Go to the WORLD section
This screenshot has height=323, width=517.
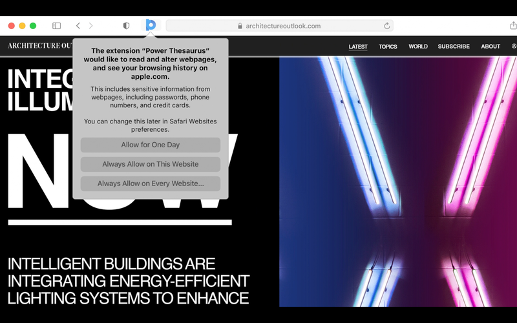418,47
